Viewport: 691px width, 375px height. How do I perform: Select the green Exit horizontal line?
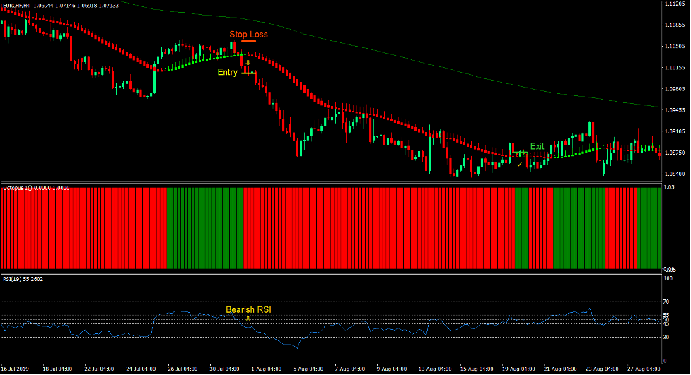click(x=520, y=153)
